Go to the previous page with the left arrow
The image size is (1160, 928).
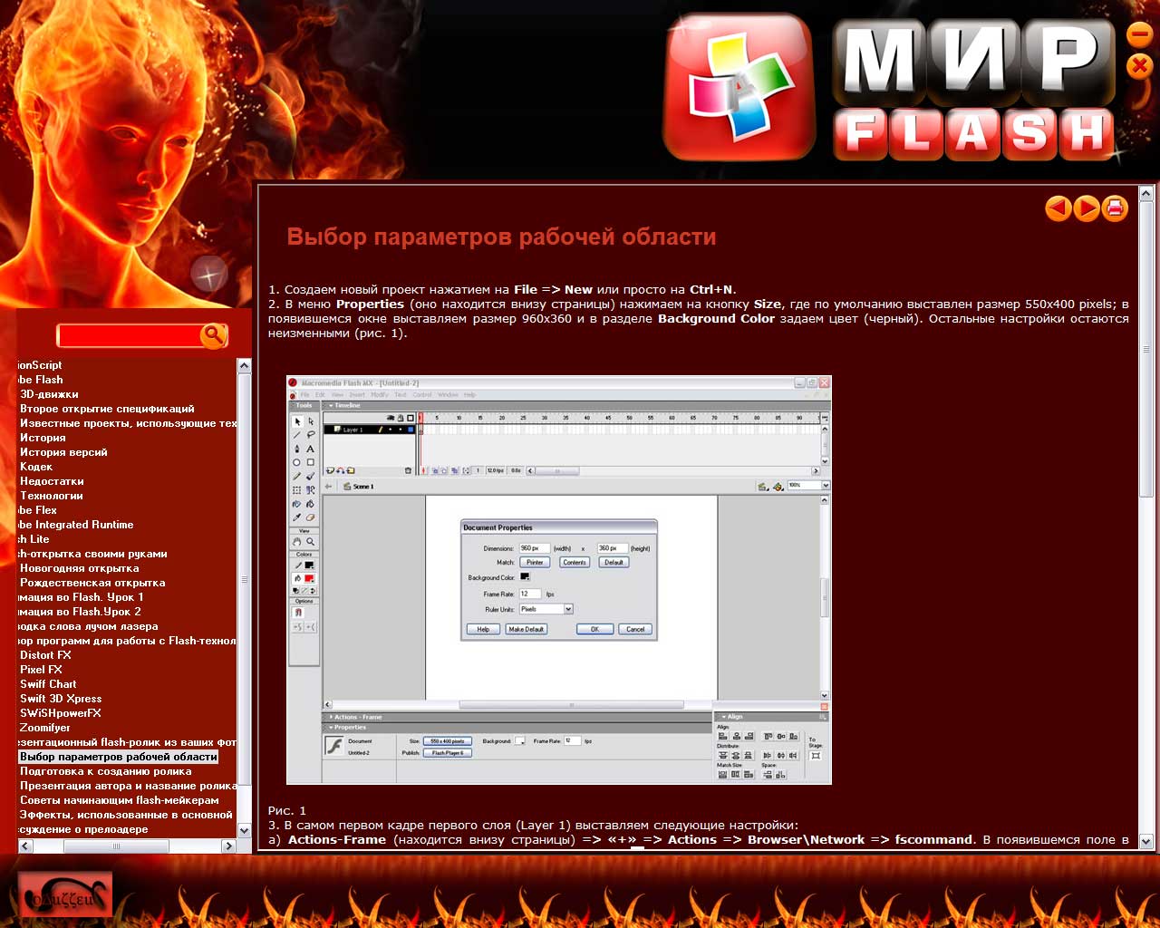(1058, 208)
